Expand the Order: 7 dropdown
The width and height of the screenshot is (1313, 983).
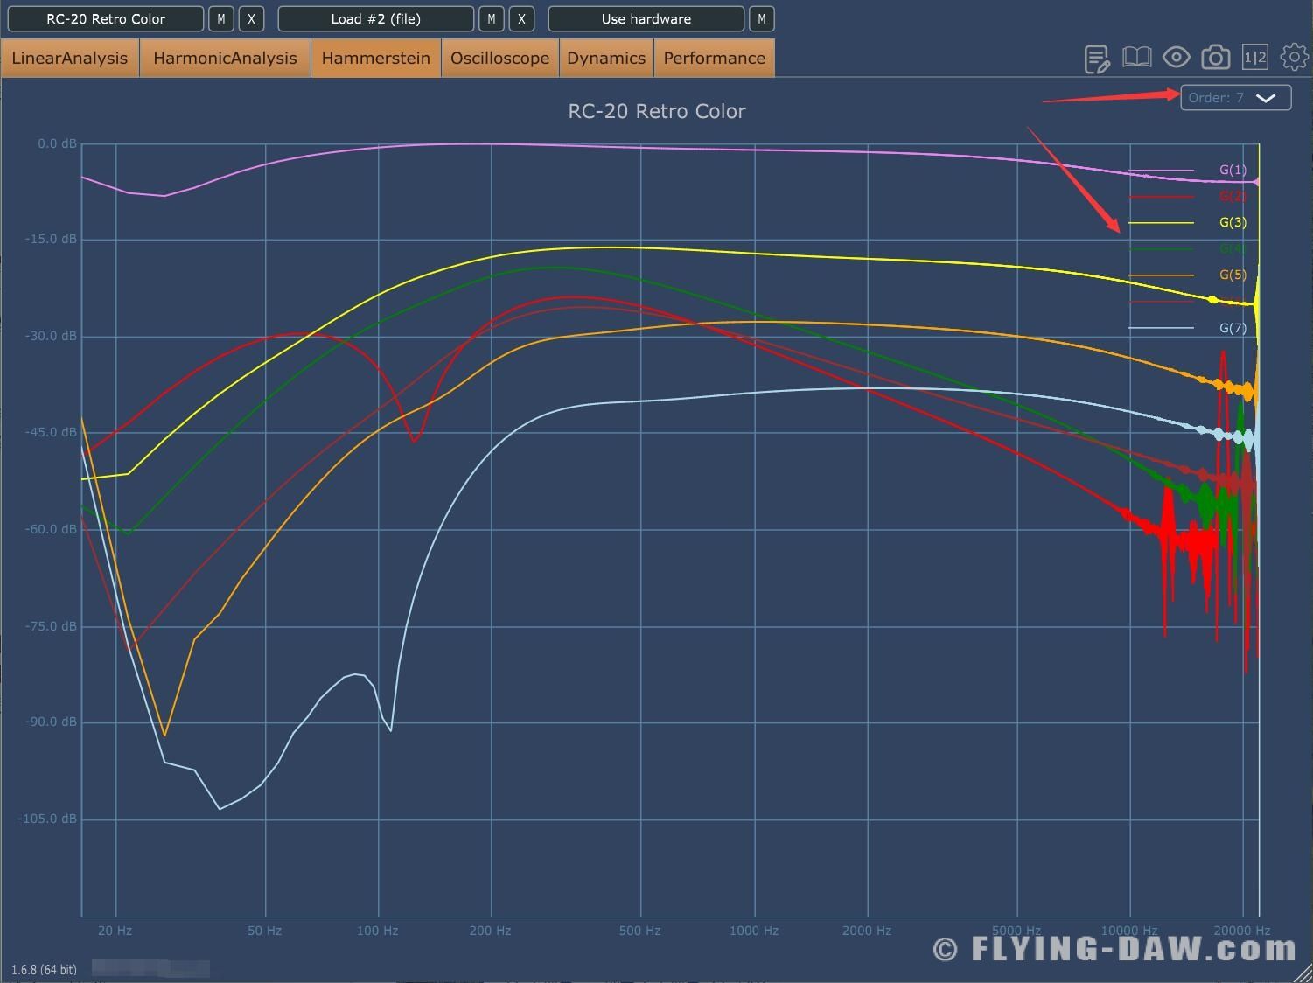tap(1235, 97)
